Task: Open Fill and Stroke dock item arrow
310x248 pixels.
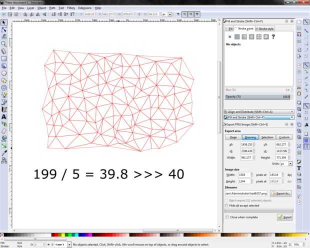Action: (292, 117)
